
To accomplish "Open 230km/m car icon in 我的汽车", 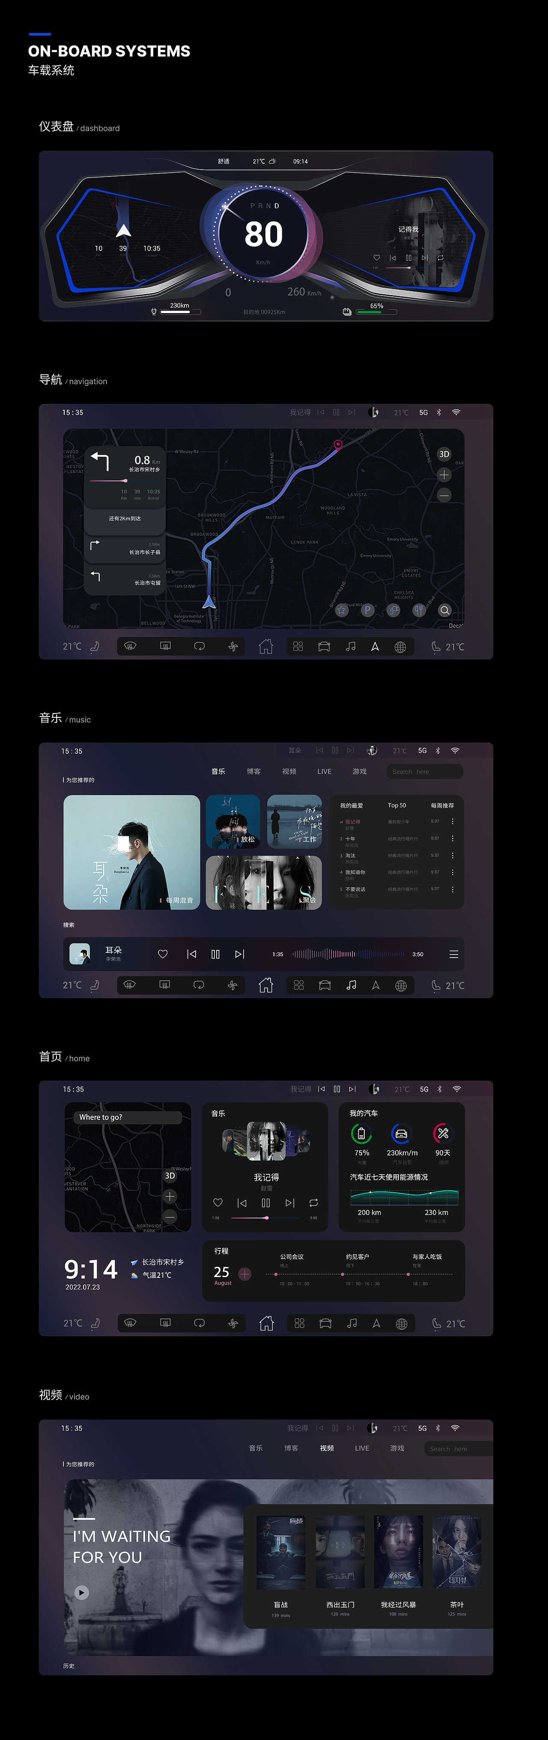I will 401,1134.
